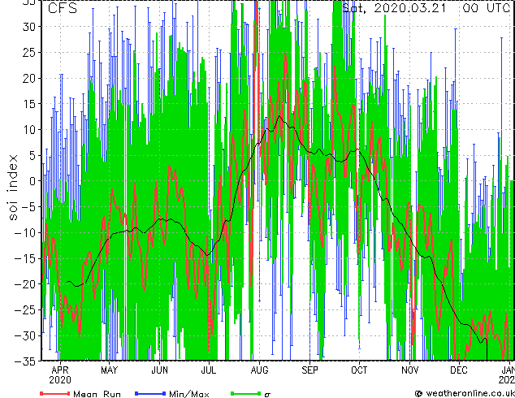Viewport: 515px width, 398px height.
Task: Click the MAY x-axis label
Action: [x=109, y=370]
